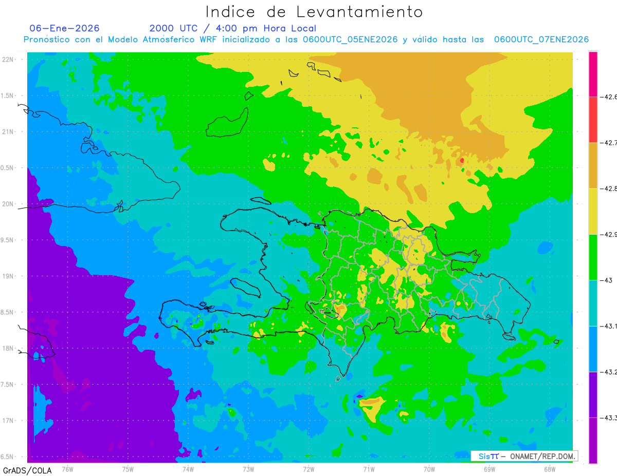Click the "76W" longitude label

67,469
